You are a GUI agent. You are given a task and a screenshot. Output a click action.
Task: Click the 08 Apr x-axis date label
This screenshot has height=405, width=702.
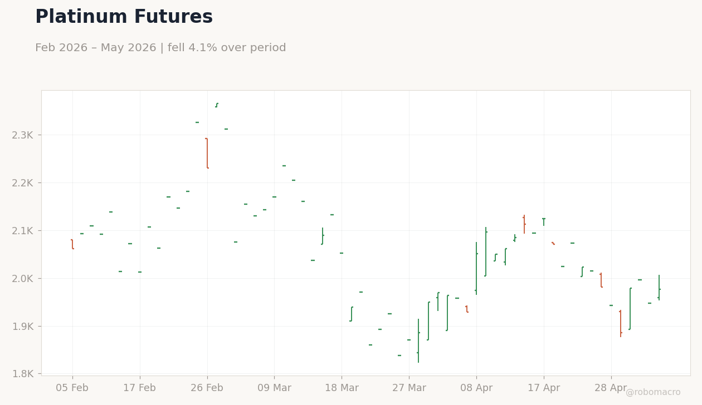point(476,388)
